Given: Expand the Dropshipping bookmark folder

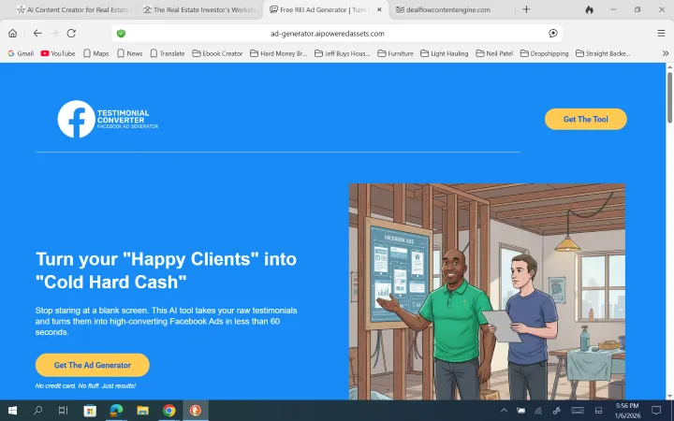Looking at the screenshot, I should (544, 53).
